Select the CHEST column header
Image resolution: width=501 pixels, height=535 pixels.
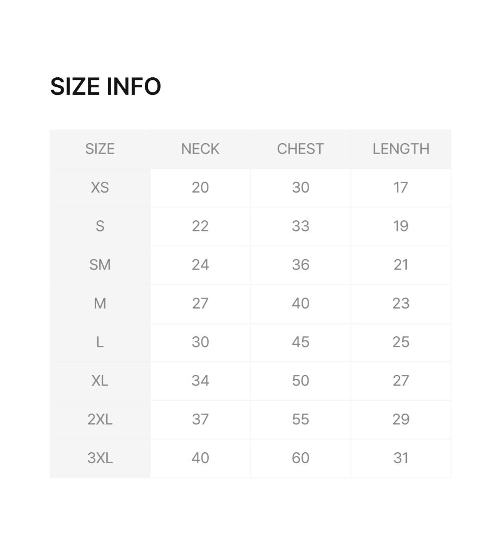pyautogui.click(x=301, y=149)
